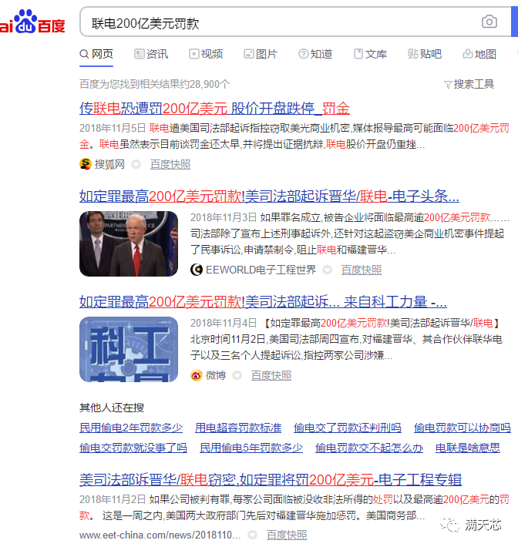
Task: Search related query 民用偷电2年罚款多少
Action: click(x=131, y=428)
